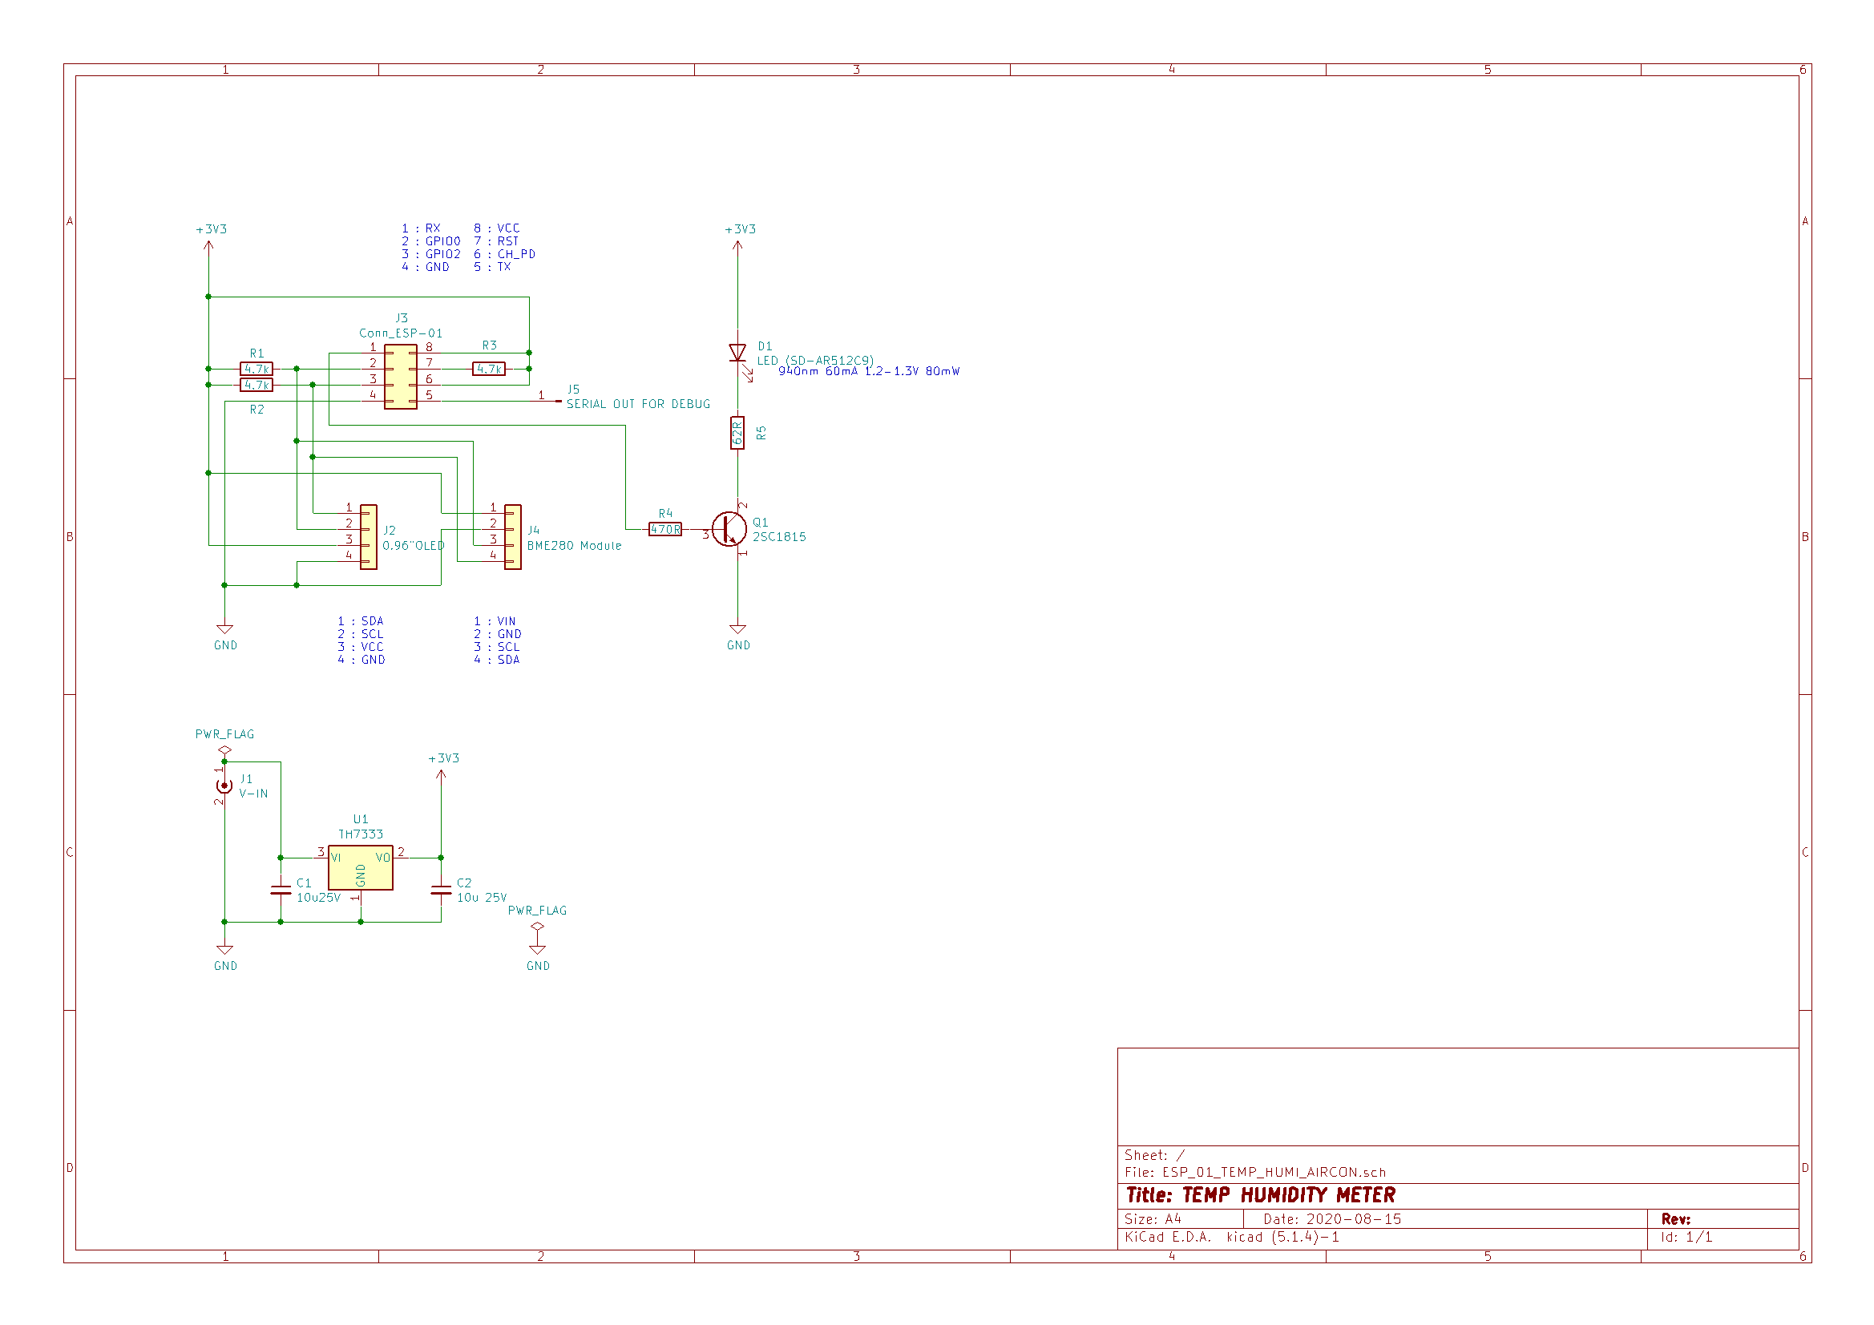The image size is (1874, 1325).
Task: Click the J1 V-IN jack symbol
Action: [x=224, y=786]
